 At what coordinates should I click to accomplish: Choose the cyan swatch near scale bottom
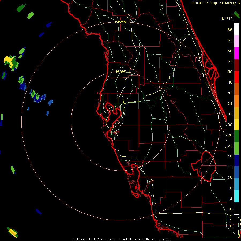(236, 196)
